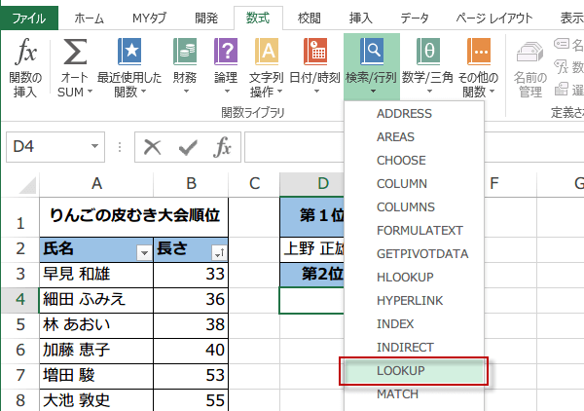Screen dimensions: 584x411
Task: Open the 論理 functions question-mark icon
Action: (x=226, y=52)
